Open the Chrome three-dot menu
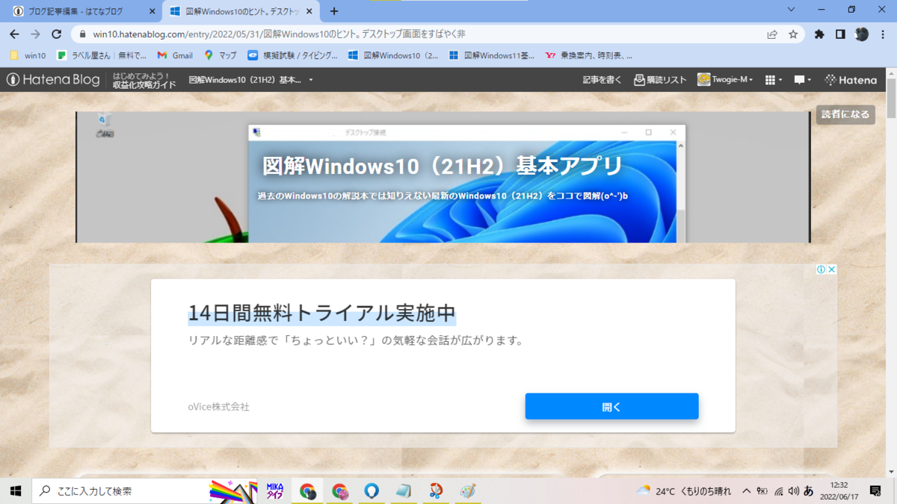 point(884,34)
